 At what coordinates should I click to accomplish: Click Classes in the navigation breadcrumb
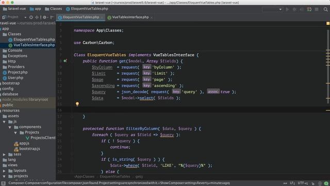coord(54,9)
